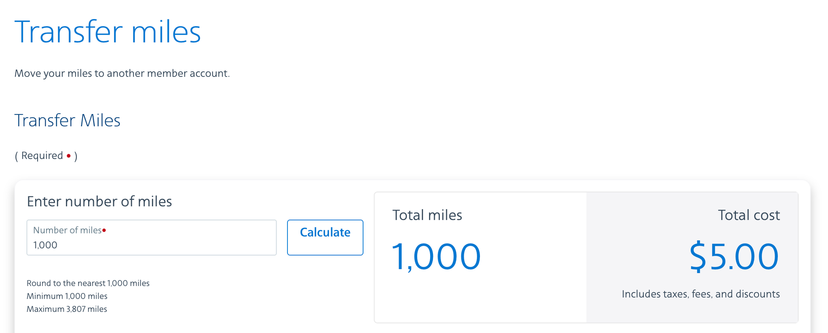The width and height of the screenshot is (828, 333).
Task: Click the Minimum 1,000 miles text
Action: coord(67,296)
